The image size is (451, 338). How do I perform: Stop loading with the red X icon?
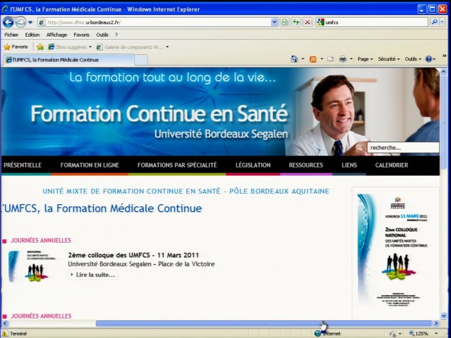tap(308, 22)
